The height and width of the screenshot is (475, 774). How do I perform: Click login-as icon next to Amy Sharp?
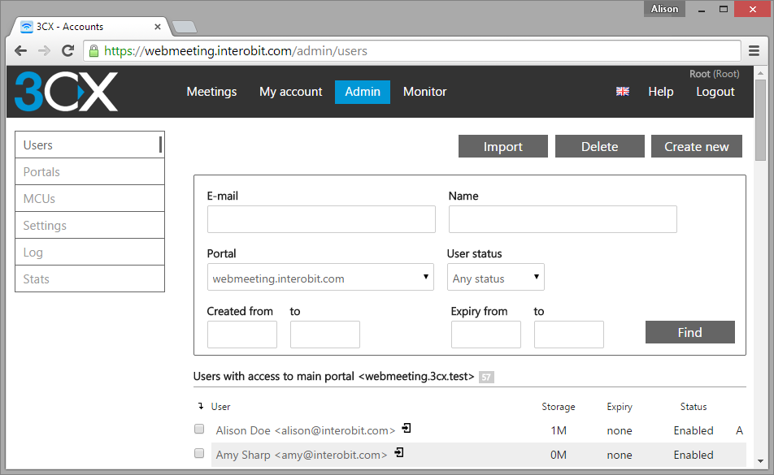(x=399, y=452)
